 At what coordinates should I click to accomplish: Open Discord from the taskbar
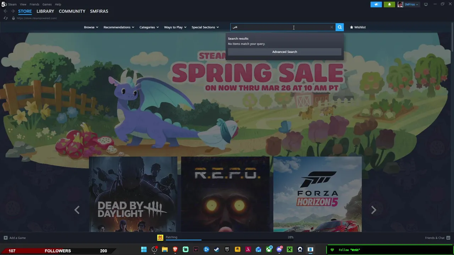coord(279,250)
